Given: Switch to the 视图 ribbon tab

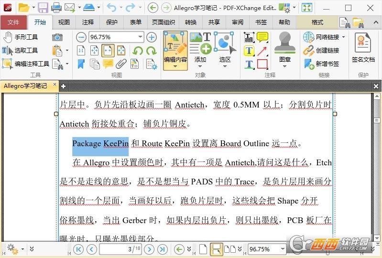Looking at the screenshot, I should click(x=64, y=22).
